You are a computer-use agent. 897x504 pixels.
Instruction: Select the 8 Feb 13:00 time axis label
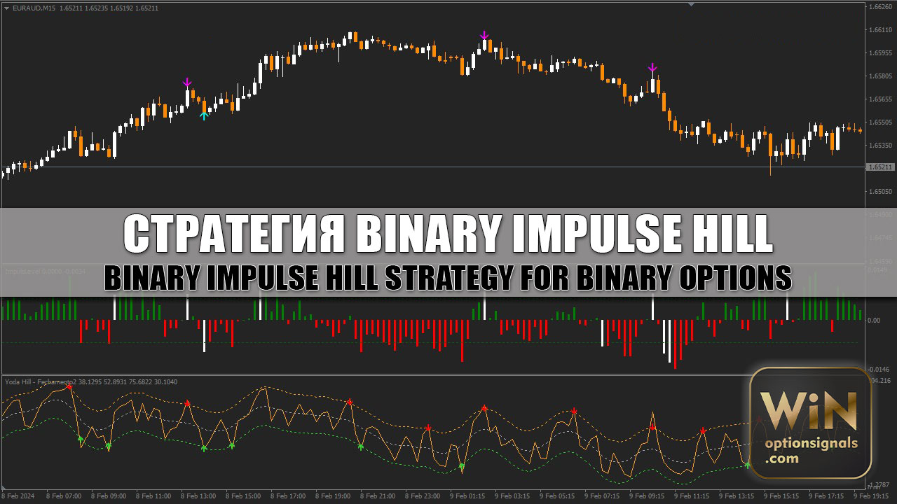pos(198,496)
